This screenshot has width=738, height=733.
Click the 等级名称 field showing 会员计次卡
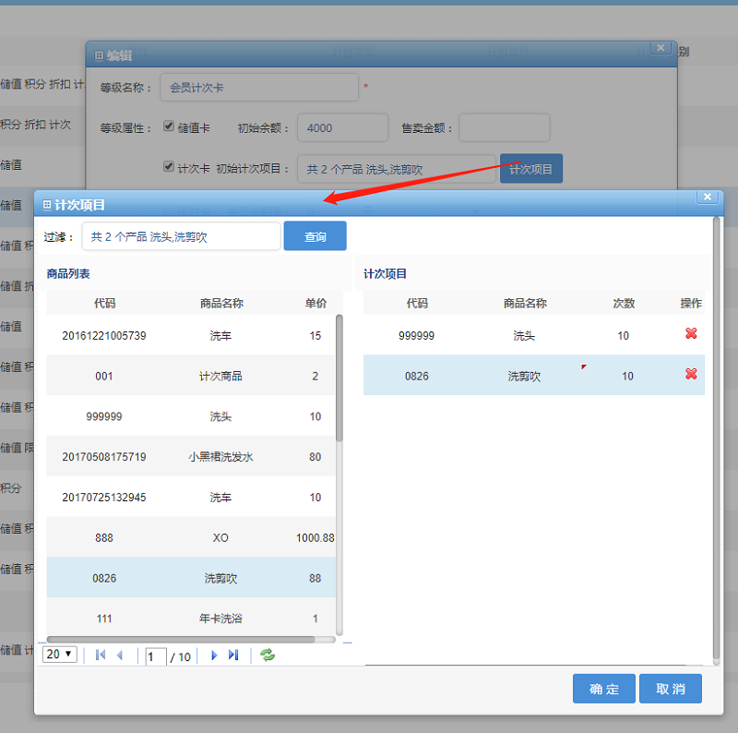point(259,87)
